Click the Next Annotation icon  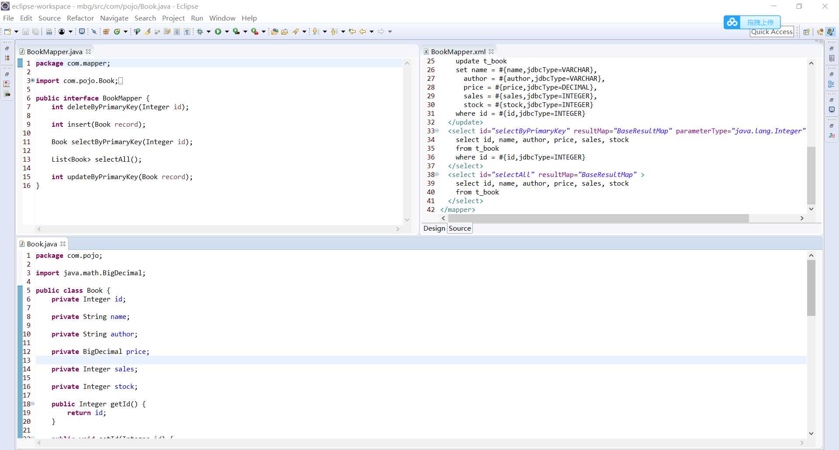[315, 31]
